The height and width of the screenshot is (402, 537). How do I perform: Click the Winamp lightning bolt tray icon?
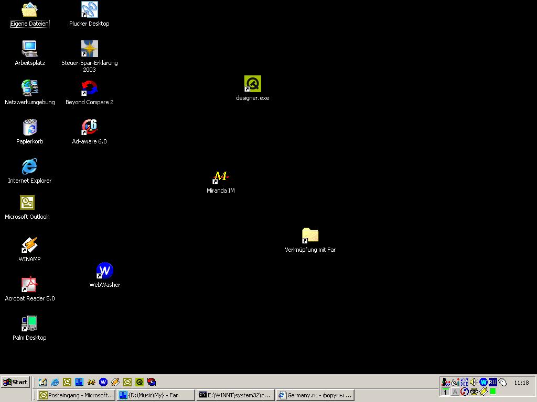coord(484,392)
